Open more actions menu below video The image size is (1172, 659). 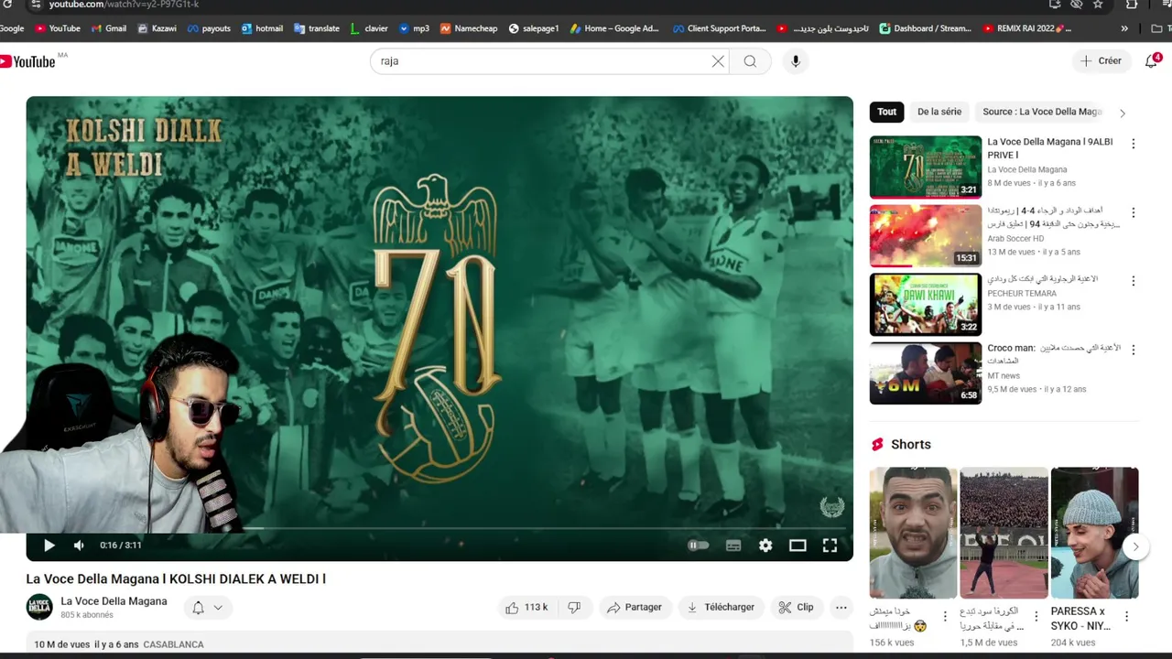coord(841,607)
